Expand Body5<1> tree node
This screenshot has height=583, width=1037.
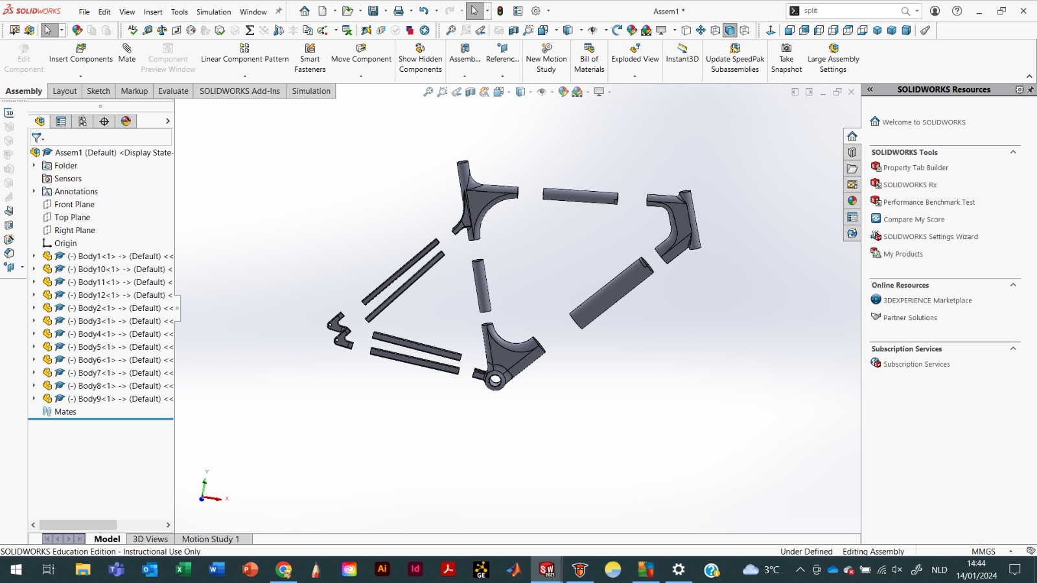pos(34,347)
